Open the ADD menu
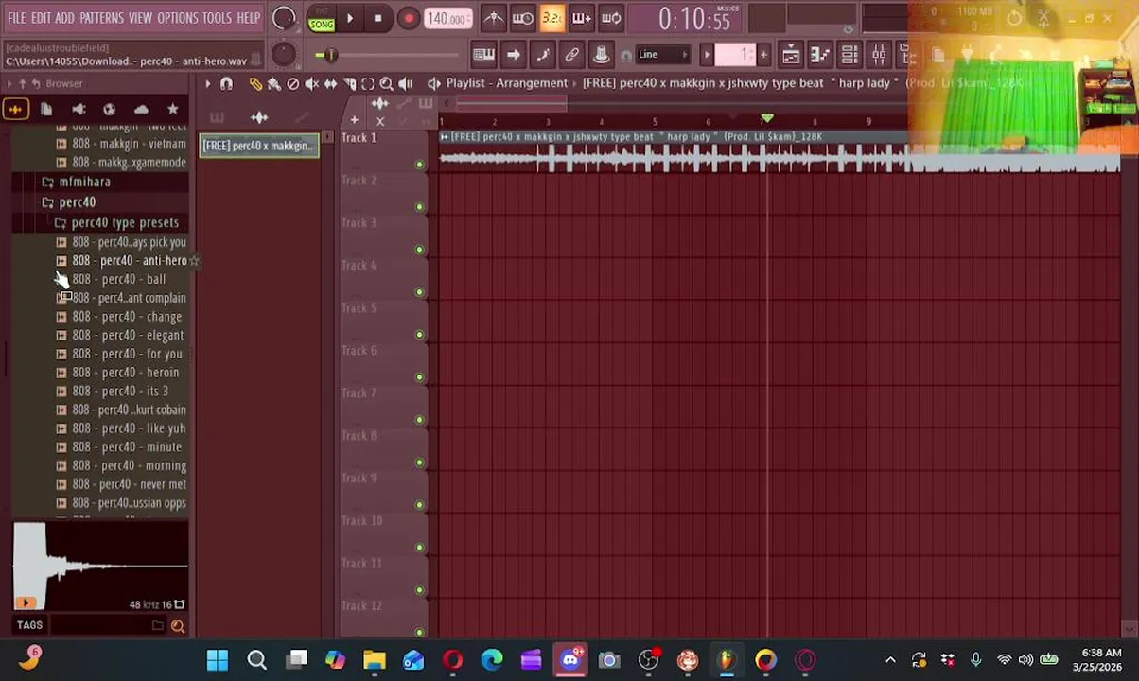 click(x=64, y=18)
